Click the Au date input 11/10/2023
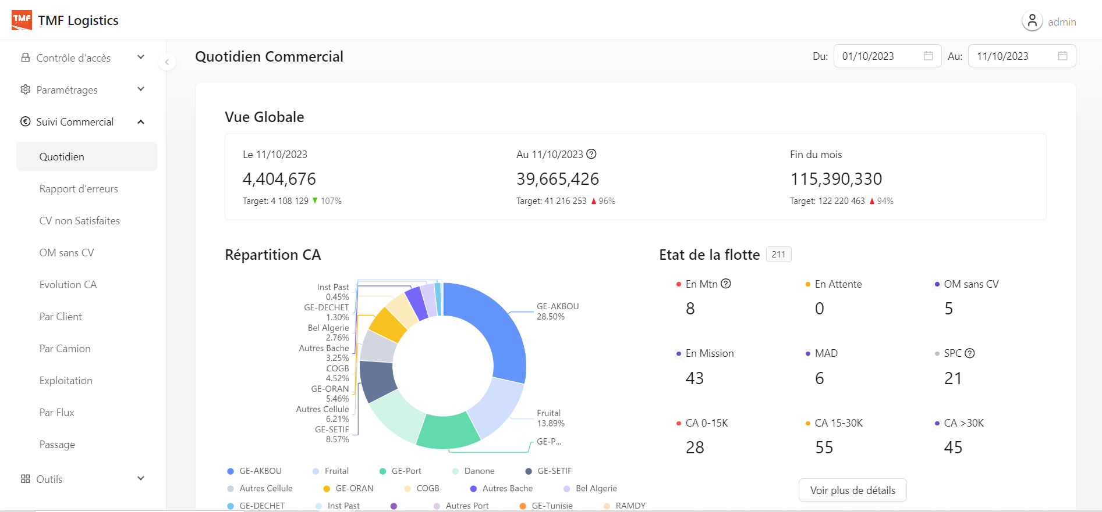 click(1022, 56)
